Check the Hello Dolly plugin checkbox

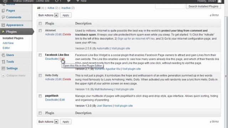[40, 75]
